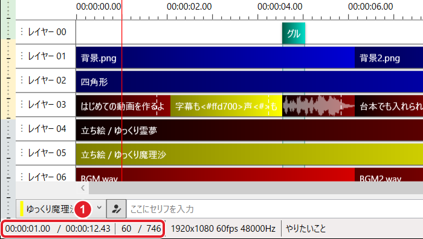Select the 台本でも入れられ clip
423x239 pixels.
[x=389, y=106]
